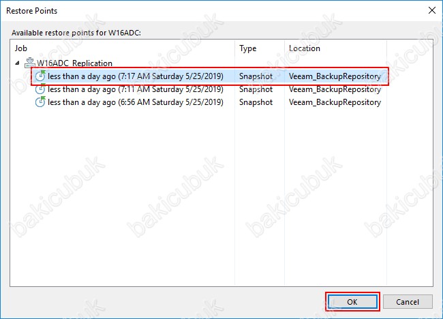The image size is (443, 319).
Task: Click Snapshot type in 7:11 AM row
Action: click(x=256, y=89)
